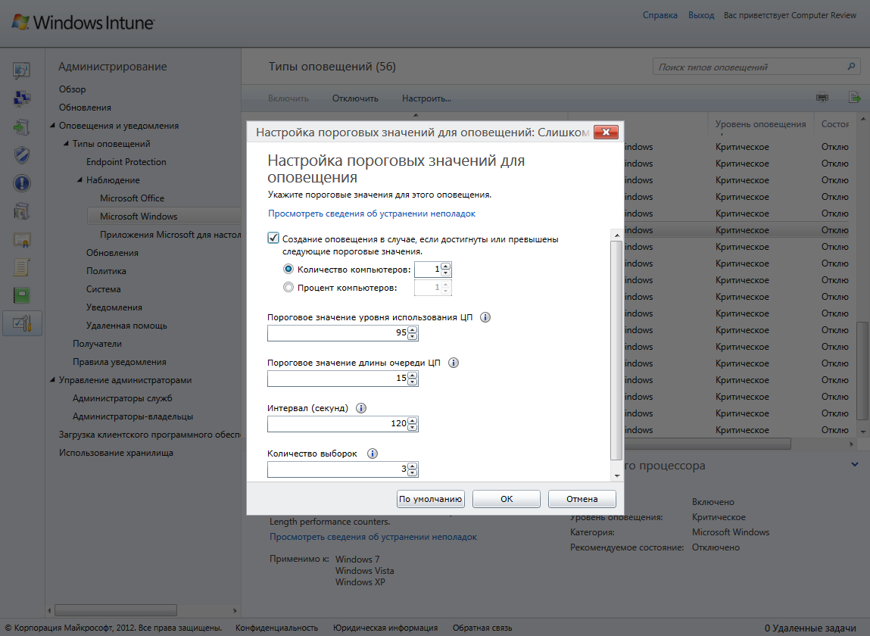Show info icon next to Количество выборок
870x636 pixels.
tap(373, 454)
